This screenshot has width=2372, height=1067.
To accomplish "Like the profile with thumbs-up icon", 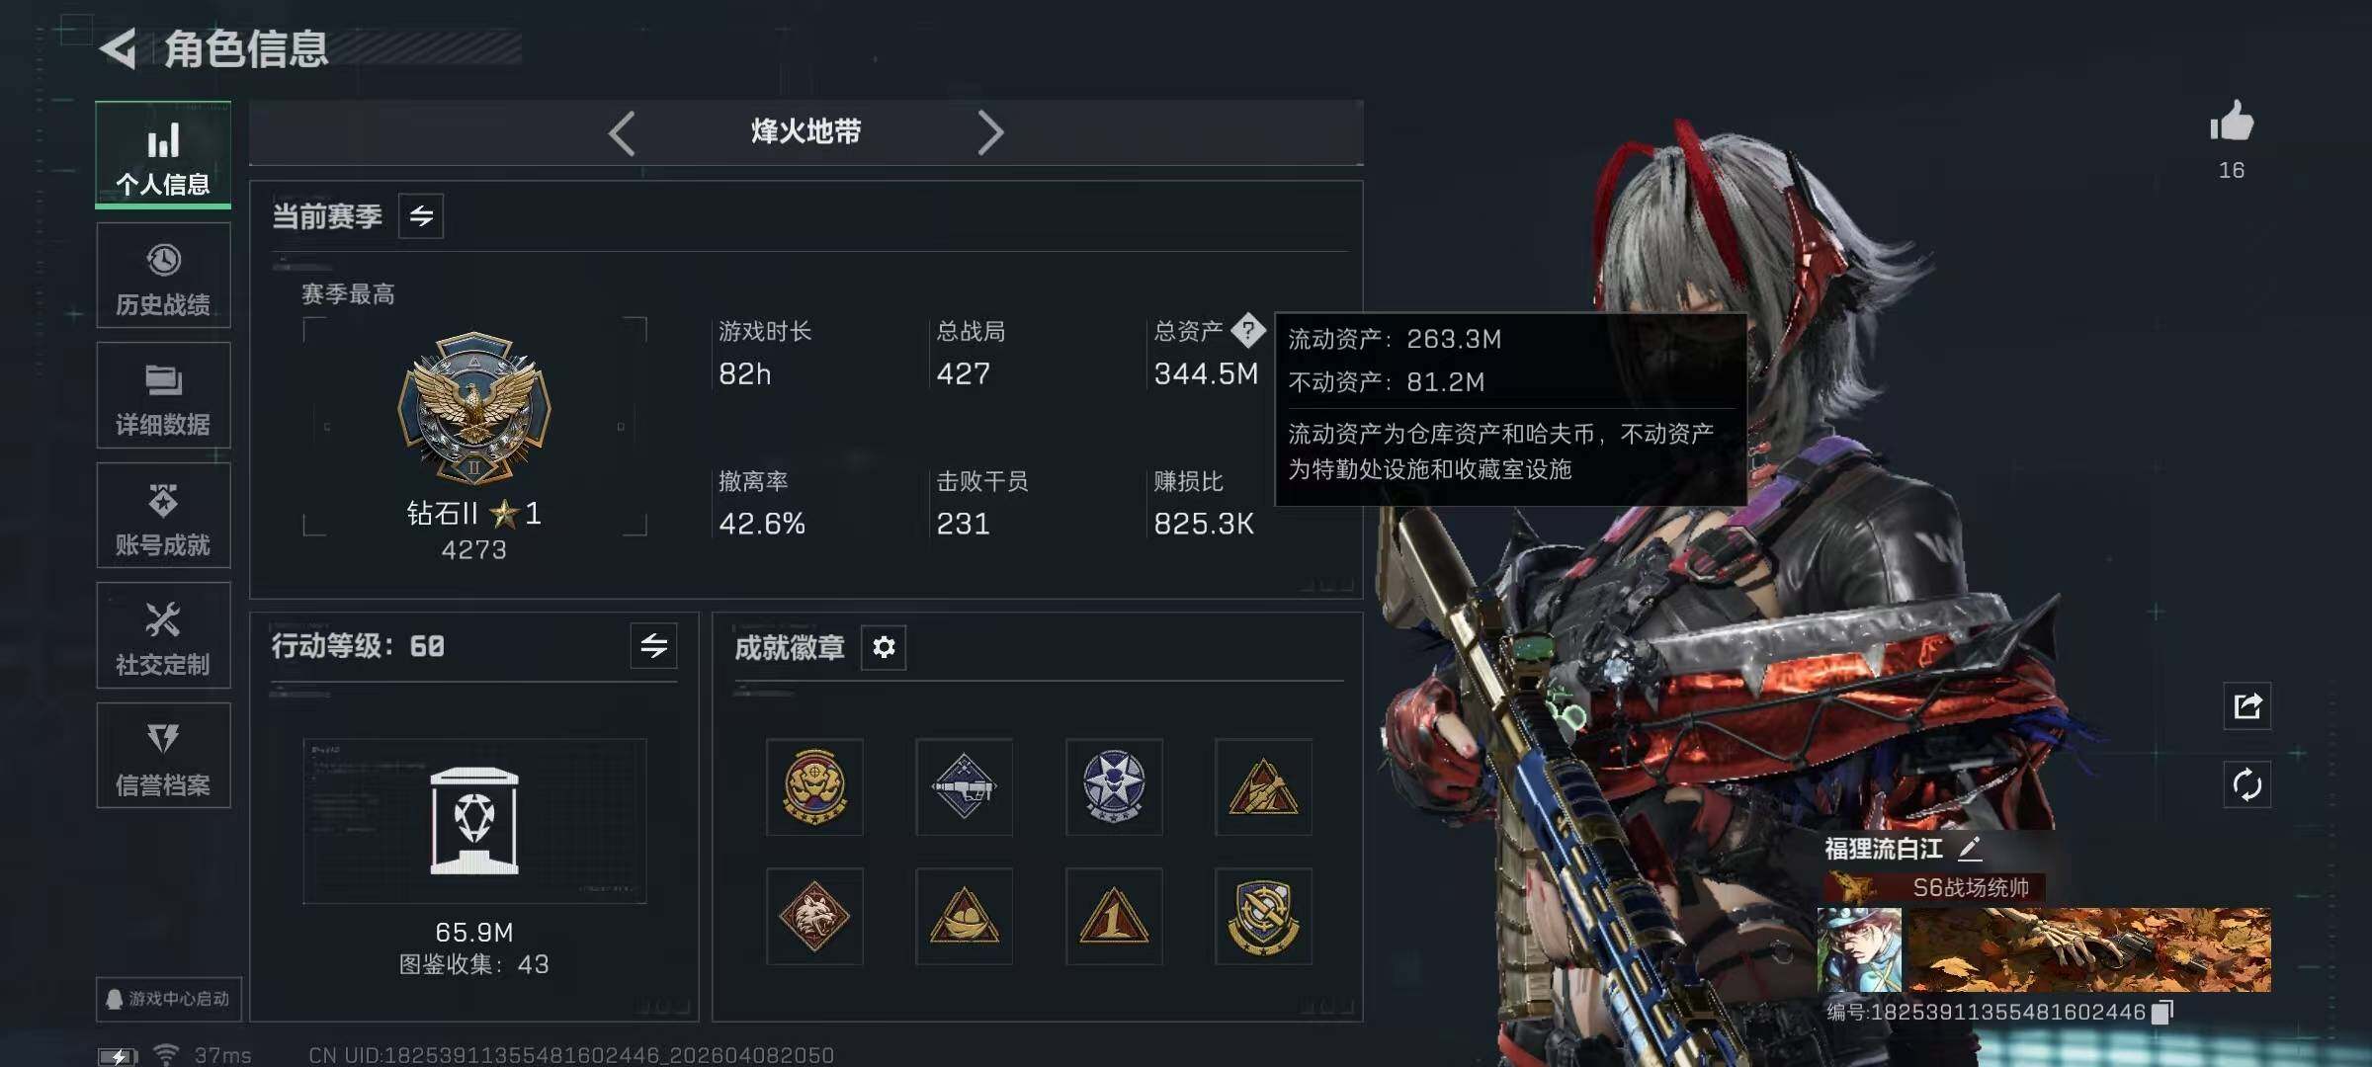I will click(2232, 123).
